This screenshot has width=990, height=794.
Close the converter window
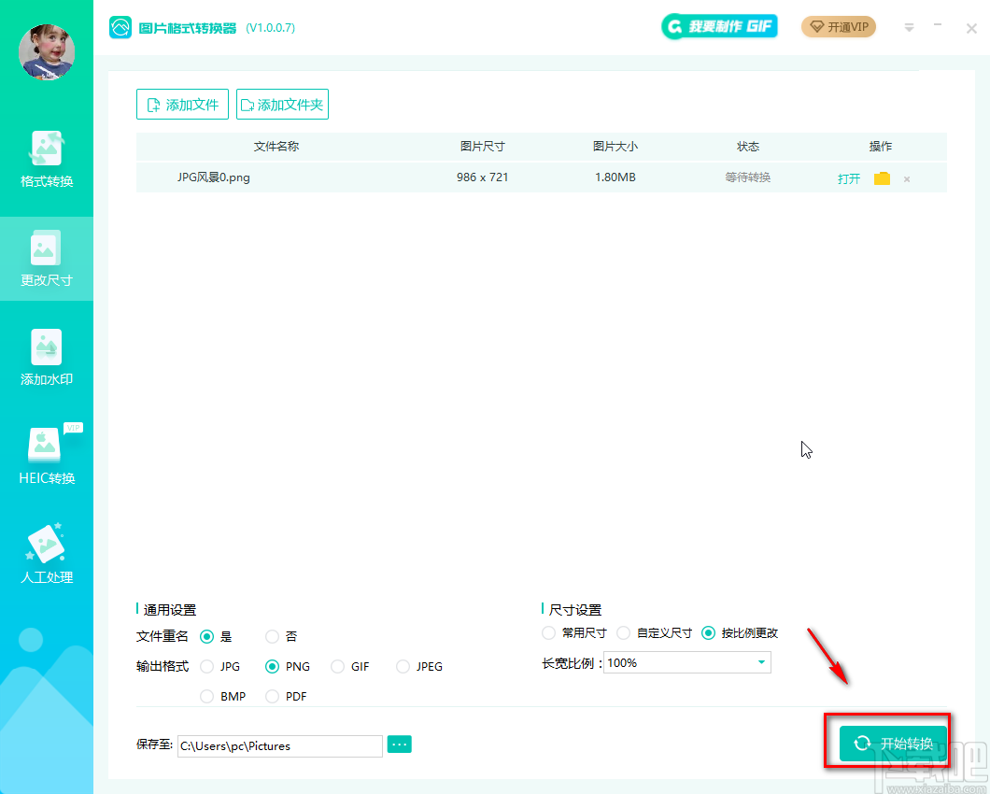tap(971, 28)
